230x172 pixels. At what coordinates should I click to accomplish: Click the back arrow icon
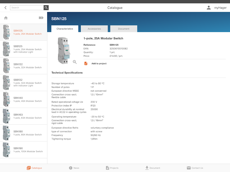(x=5, y=8)
